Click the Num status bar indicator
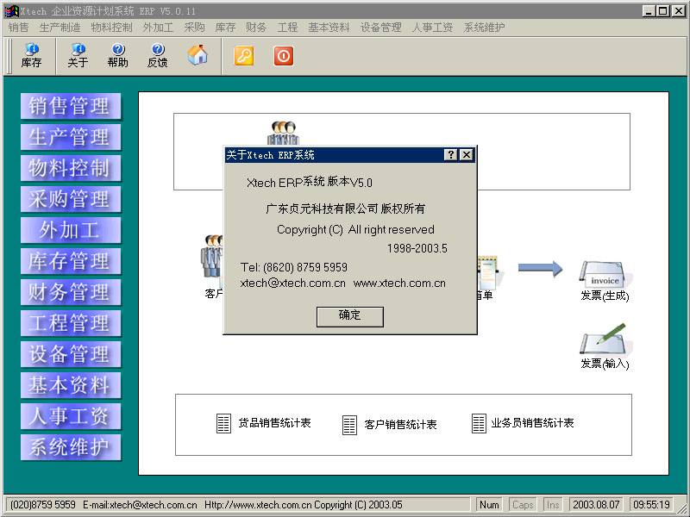The image size is (690, 517). point(489,505)
